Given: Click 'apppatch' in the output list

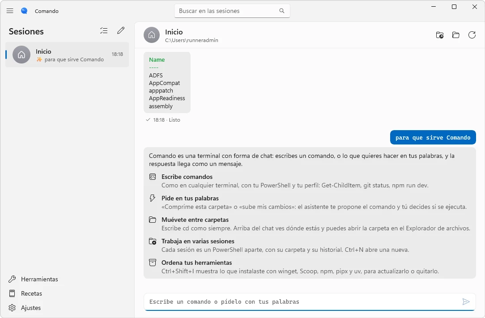Looking at the screenshot, I should point(161,91).
